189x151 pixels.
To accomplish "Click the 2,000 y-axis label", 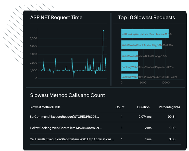I will pyautogui.click(x=33, y=63).
